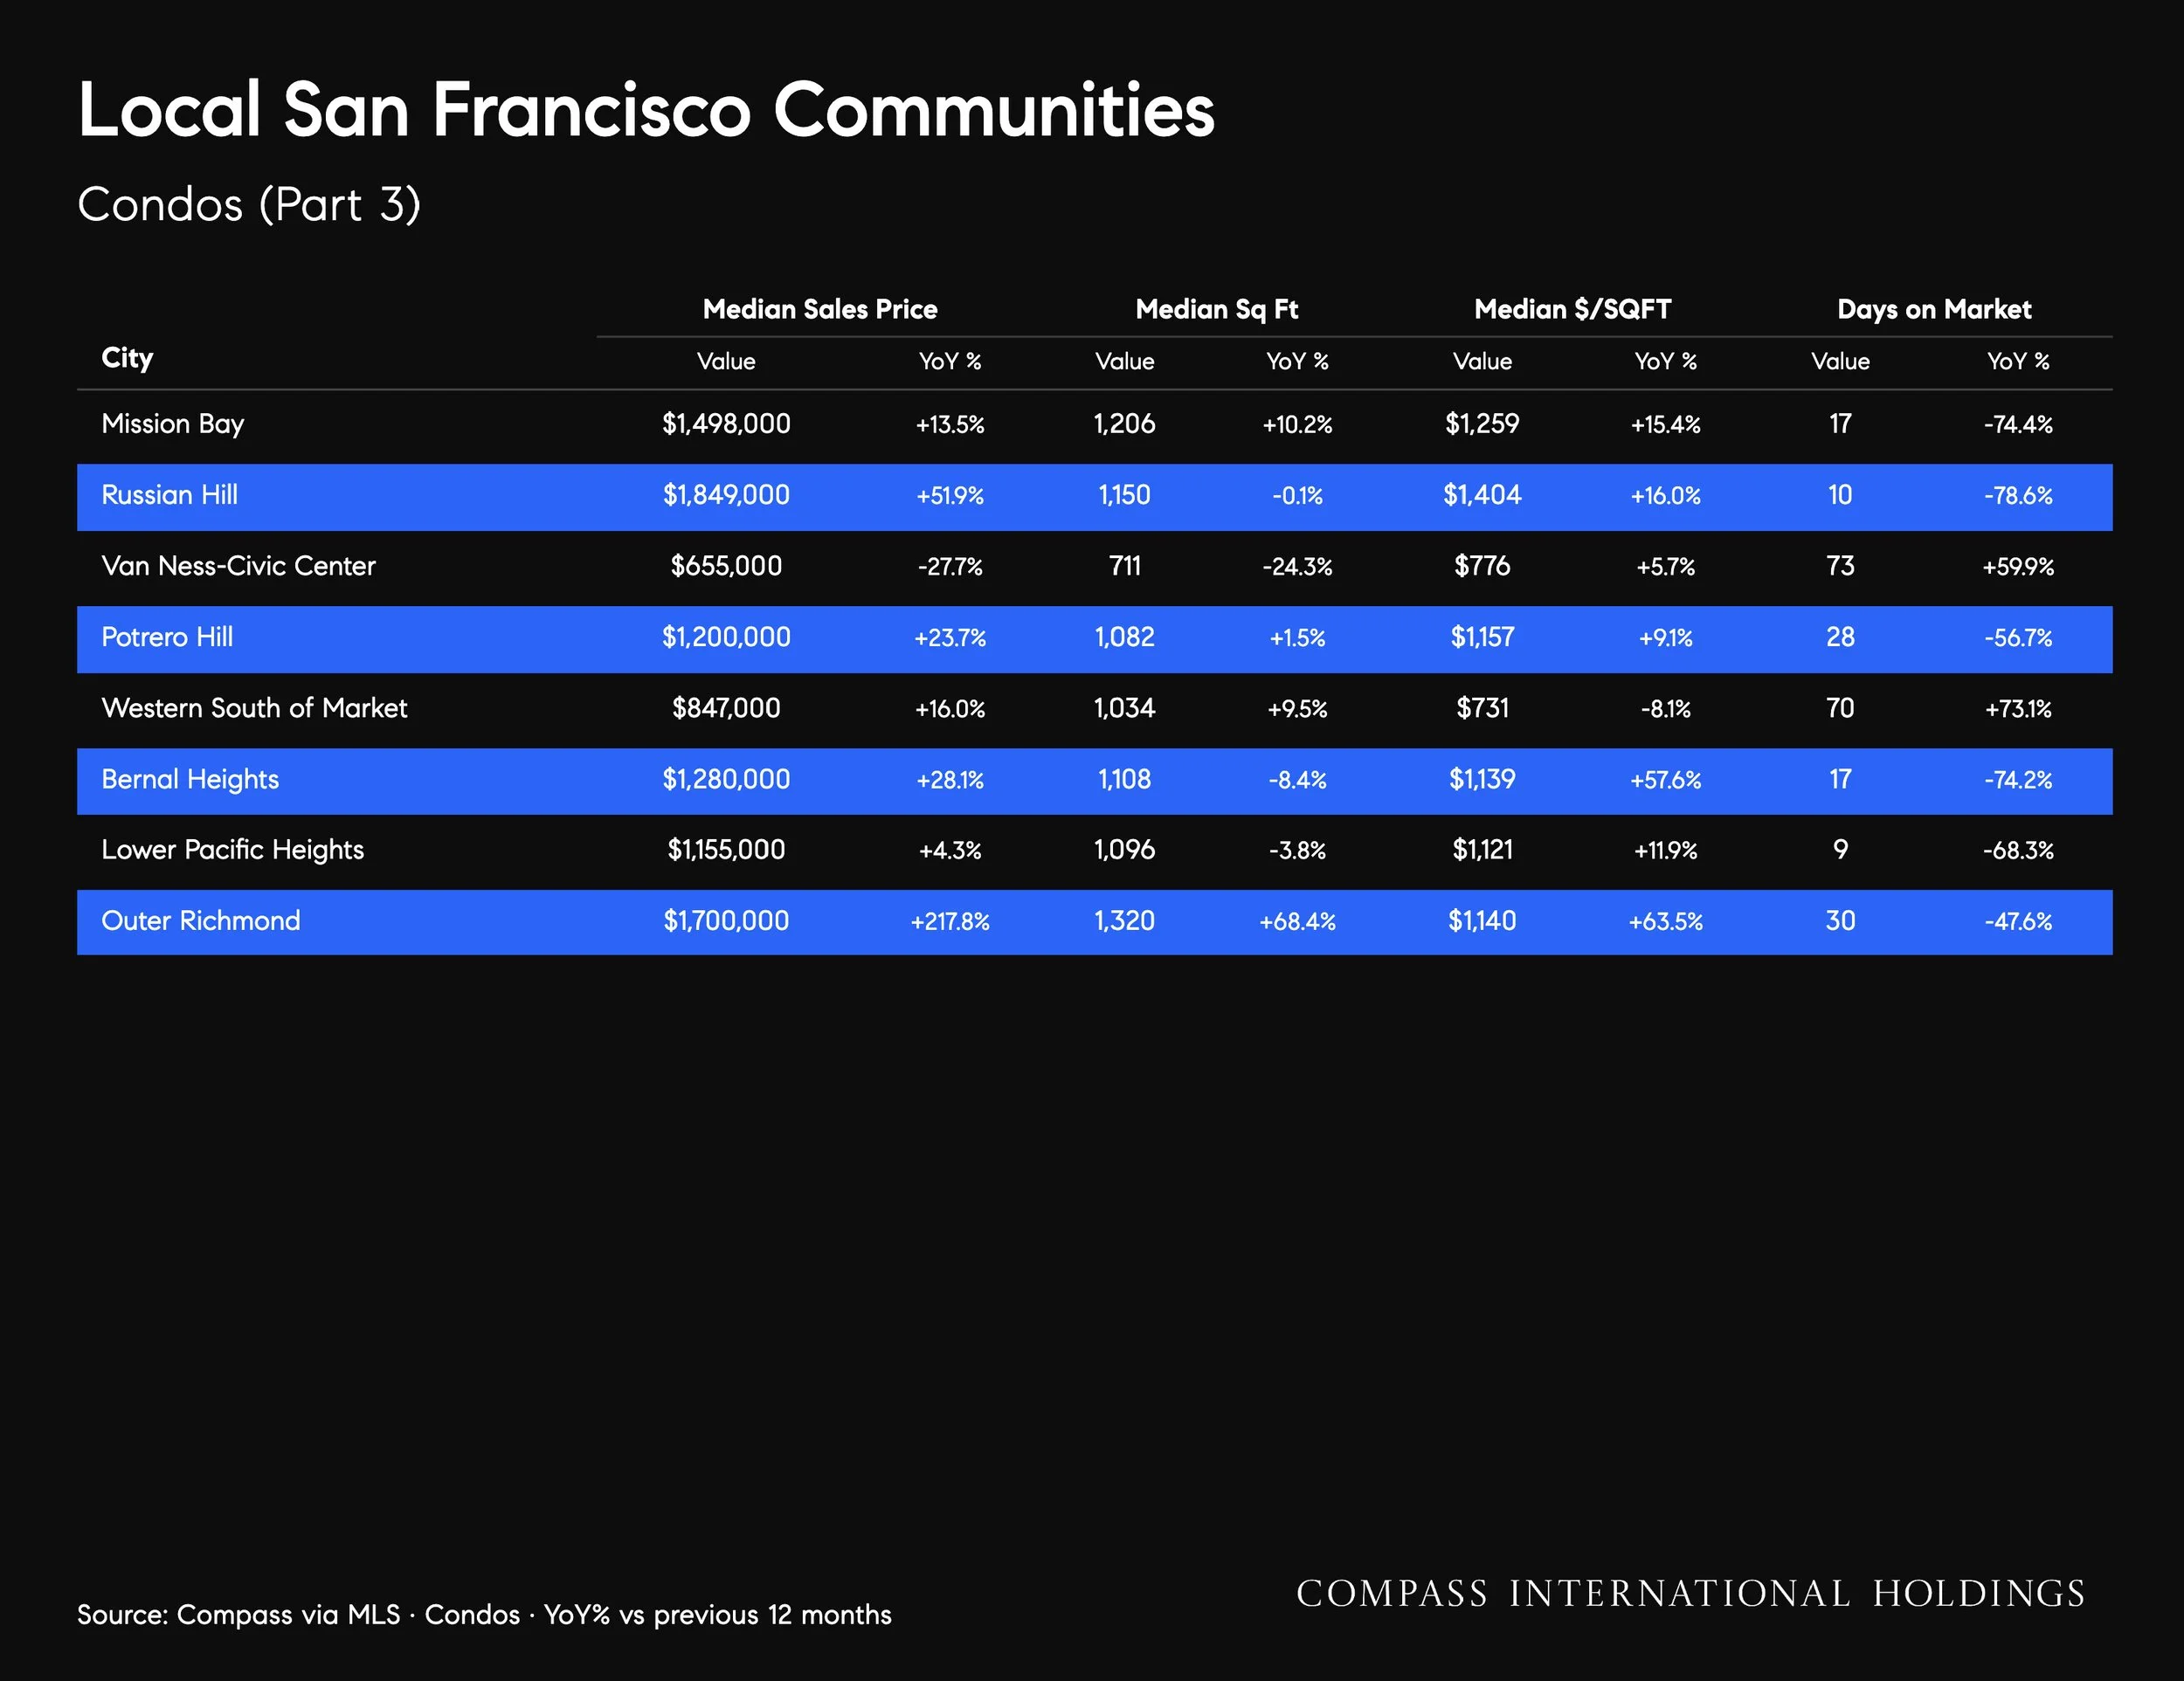
Task: Click the +51.9% YoY value
Action: (950, 496)
